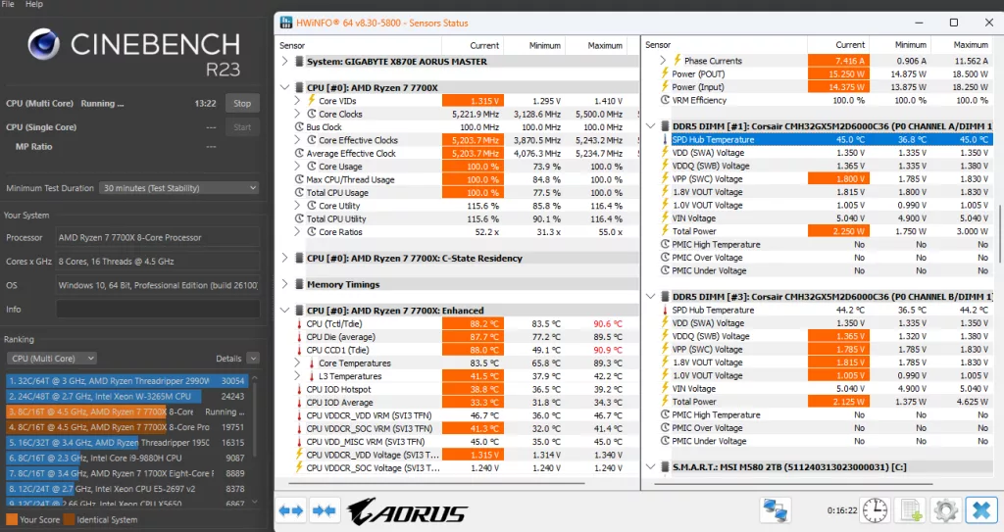
Task: Open the Help menu in Cinebench
Action: click(x=34, y=5)
